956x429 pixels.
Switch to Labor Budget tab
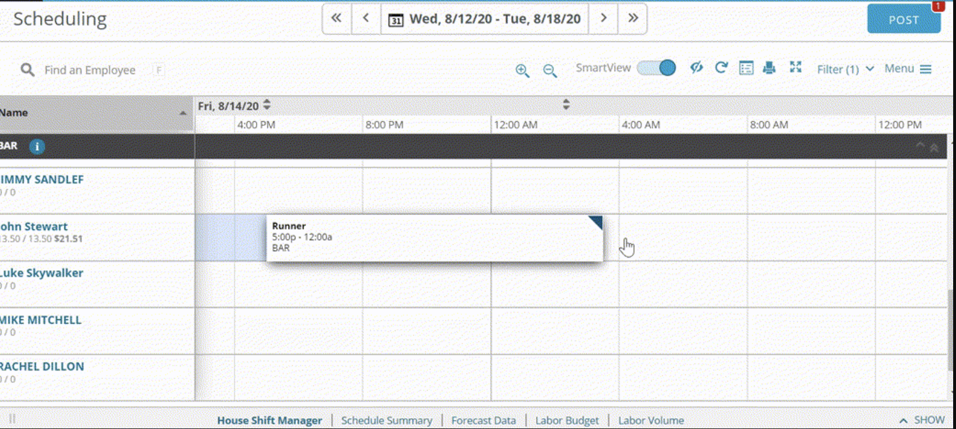point(567,420)
